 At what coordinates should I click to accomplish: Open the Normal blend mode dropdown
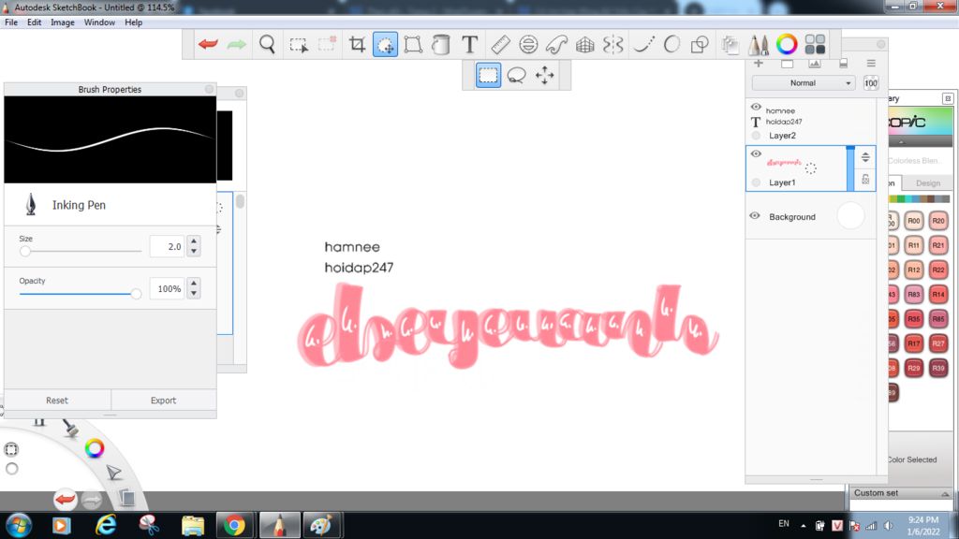pos(803,82)
